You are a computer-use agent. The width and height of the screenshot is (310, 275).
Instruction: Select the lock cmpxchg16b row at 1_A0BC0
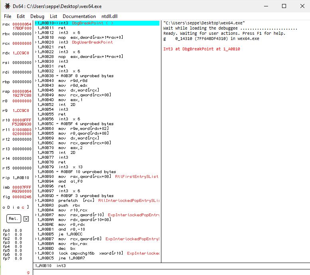click(97, 253)
